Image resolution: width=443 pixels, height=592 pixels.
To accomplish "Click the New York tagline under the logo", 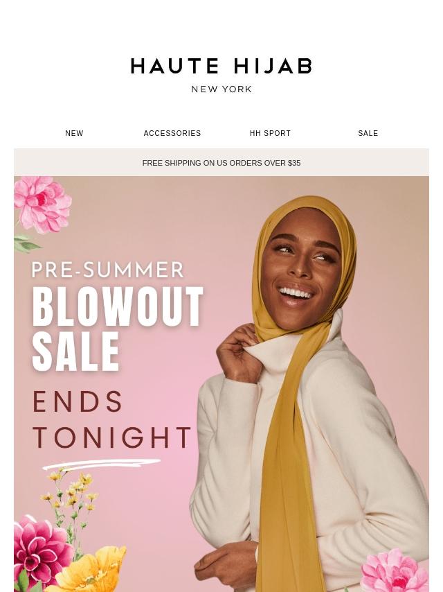I will click(221, 89).
